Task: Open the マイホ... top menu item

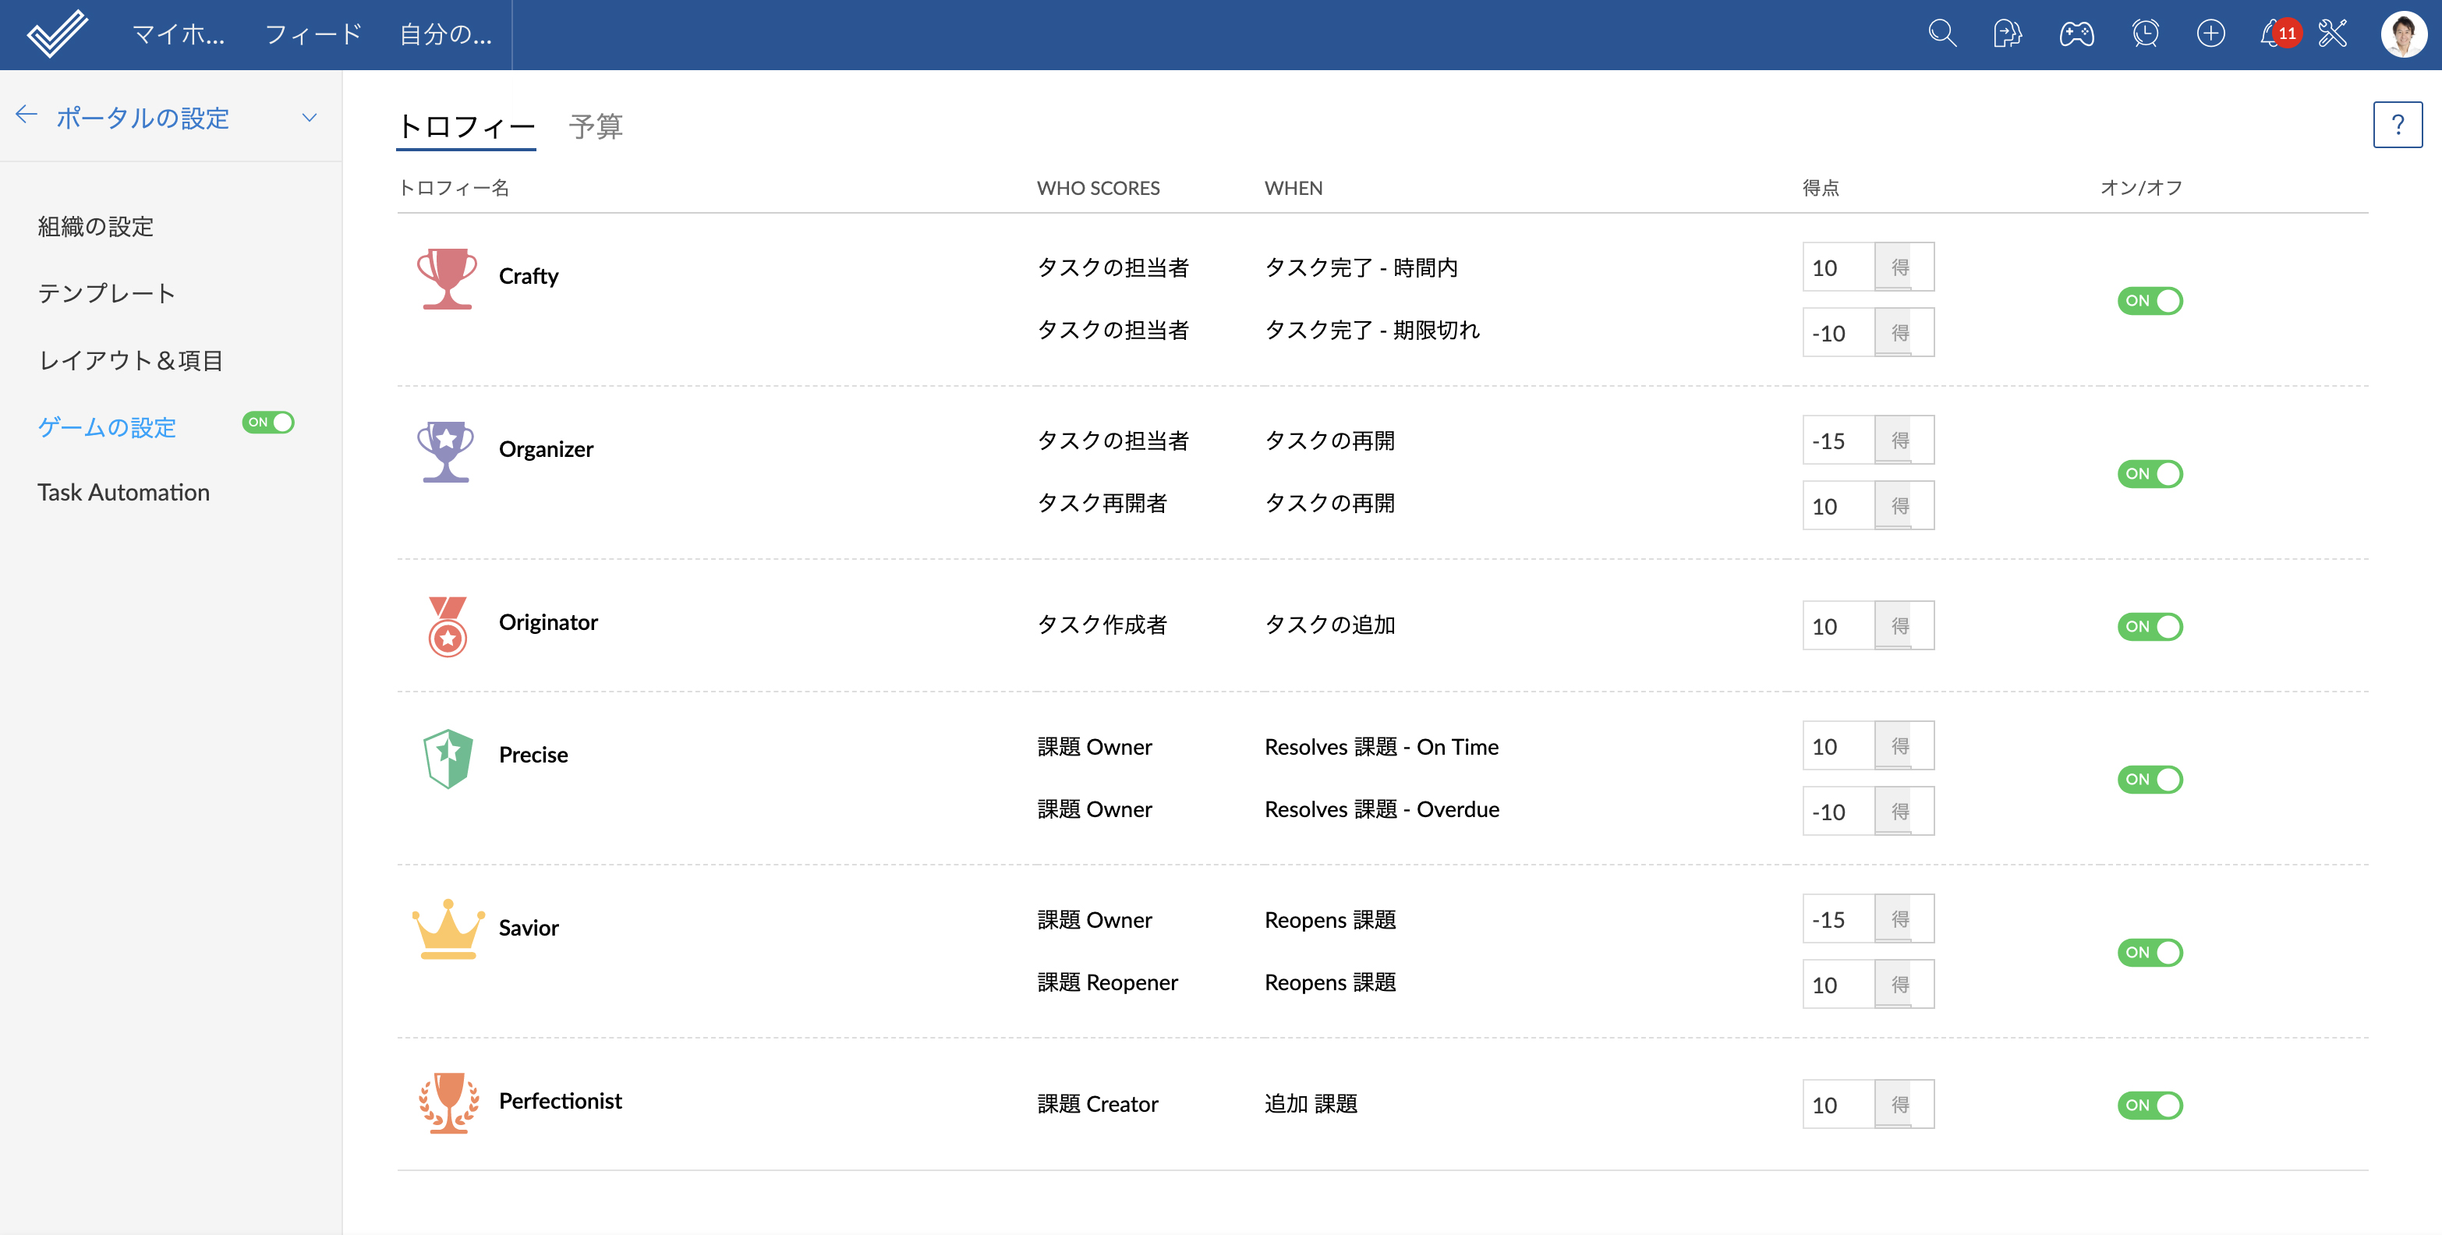Action: pyautogui.click(x=179, y=35)
